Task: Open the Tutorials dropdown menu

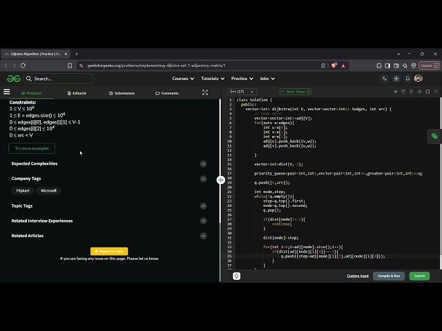Action: pyautogui.click(x=213, y=79)
